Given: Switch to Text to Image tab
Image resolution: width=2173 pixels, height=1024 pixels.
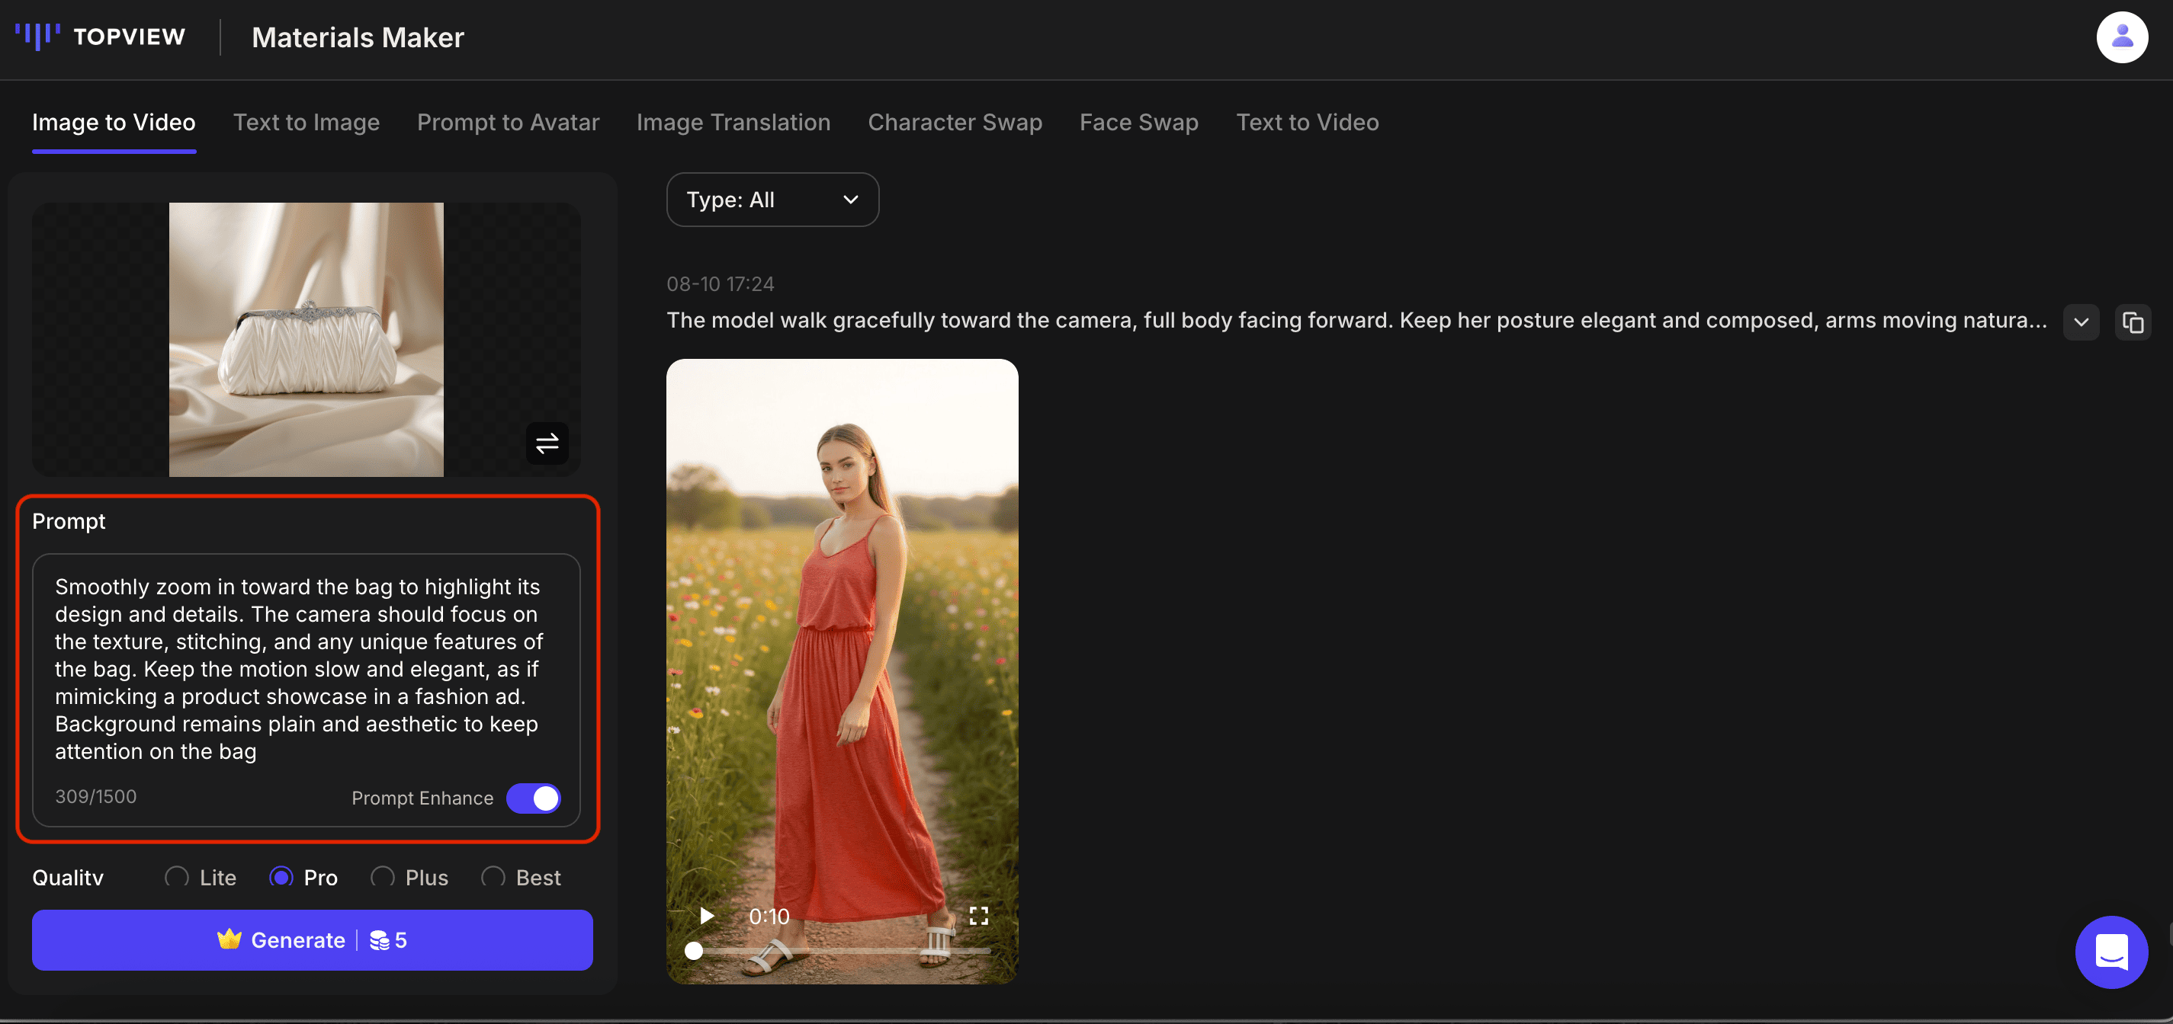Looking at the screenshot, I should click(307, 122).
